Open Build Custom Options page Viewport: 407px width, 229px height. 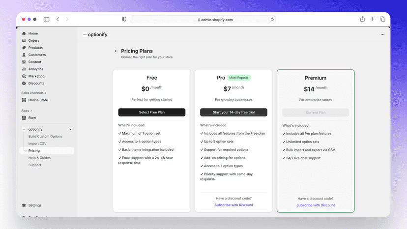pos(45,137)
